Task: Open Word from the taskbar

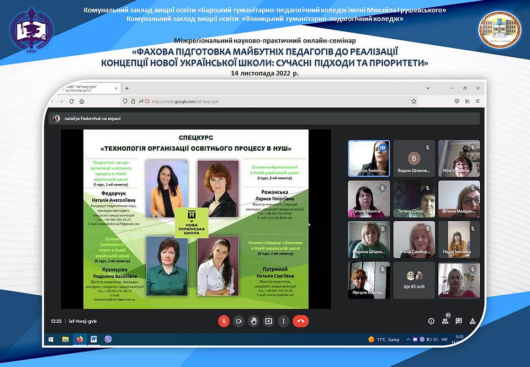Action: [94, 339]
